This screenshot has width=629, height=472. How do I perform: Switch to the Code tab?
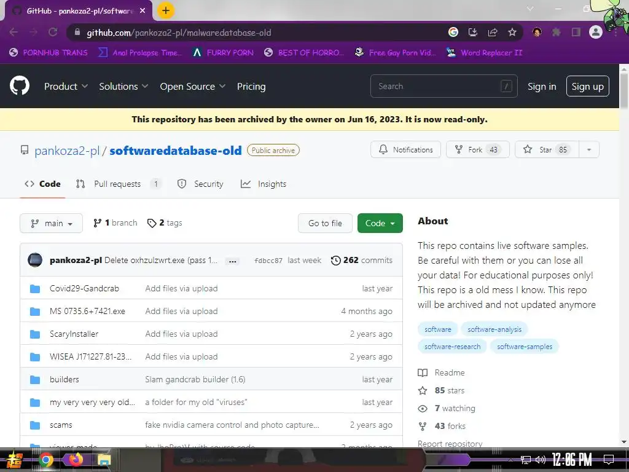pos(42,184)
